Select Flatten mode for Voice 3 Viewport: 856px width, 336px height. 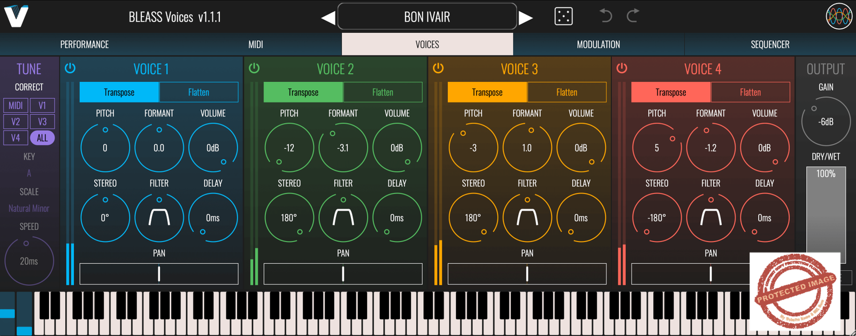(x=567, y=92)
